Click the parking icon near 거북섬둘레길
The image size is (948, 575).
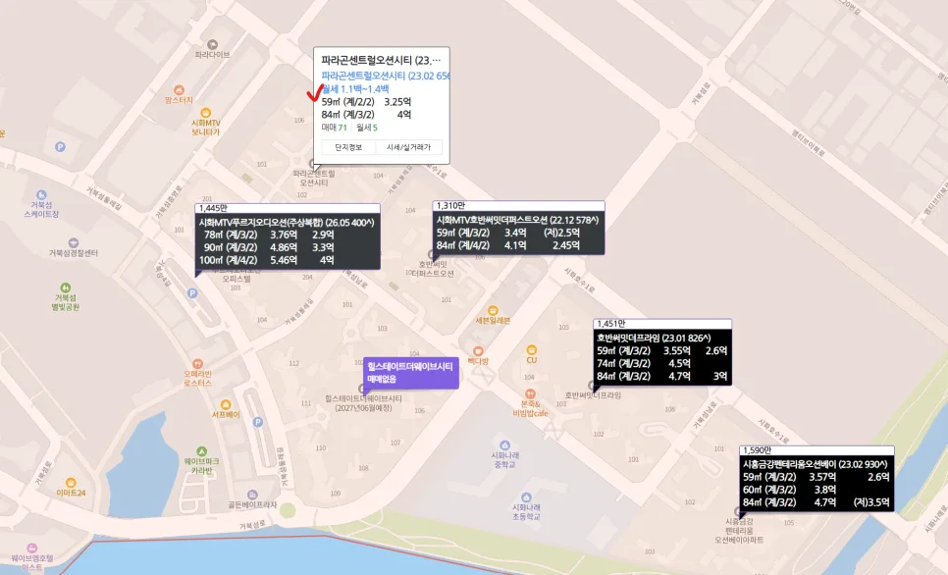60,146
